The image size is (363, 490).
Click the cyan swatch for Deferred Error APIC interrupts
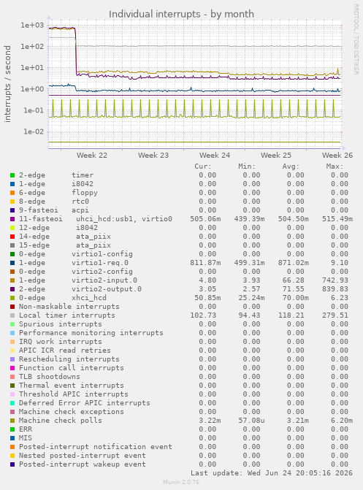point(12,403)
